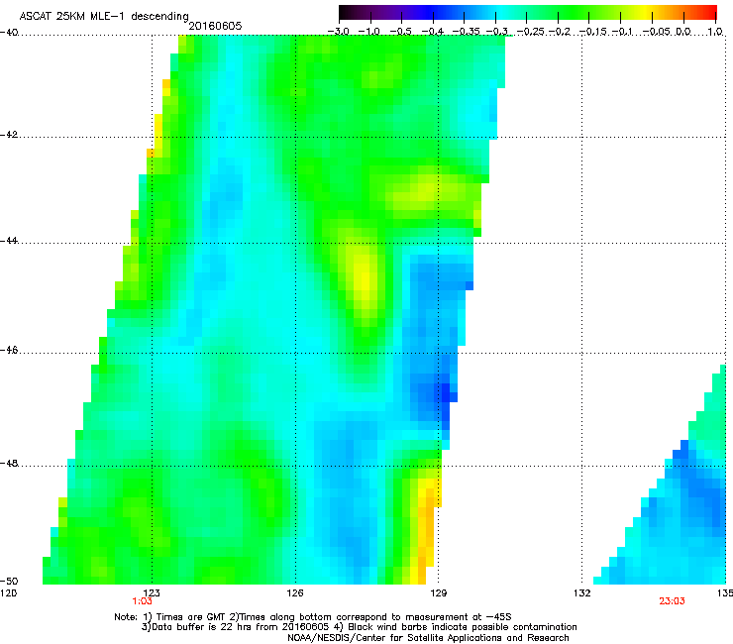Click the -0.15 color scale label
The width and height of the screenshot is (733, 644).
[x=592, y=32]
